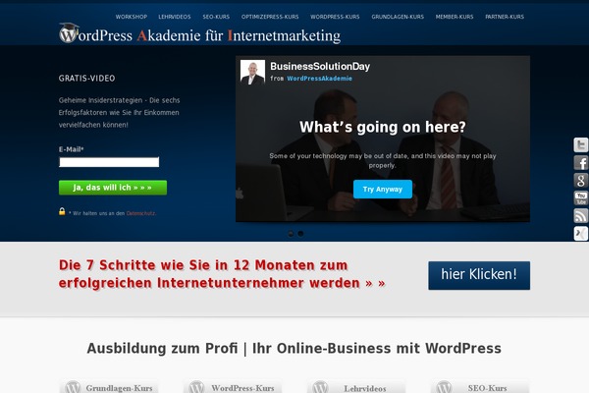Click the video author avatar thumbnail
The height and width of the screenshot is (393, 589).
[x=252, y=72]
